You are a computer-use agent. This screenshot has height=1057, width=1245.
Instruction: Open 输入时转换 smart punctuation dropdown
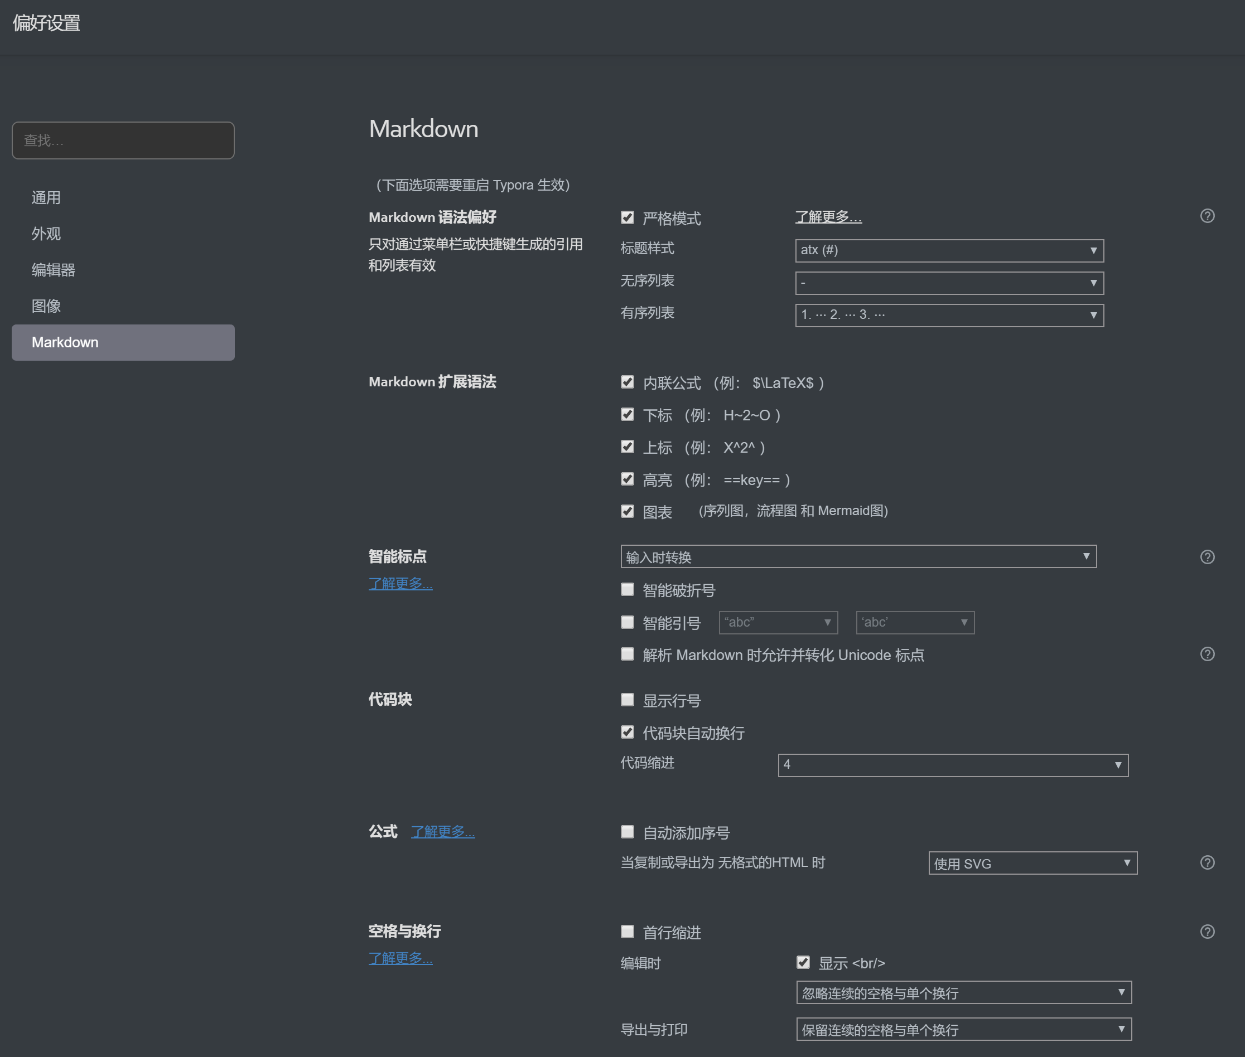tap(858, 557)
